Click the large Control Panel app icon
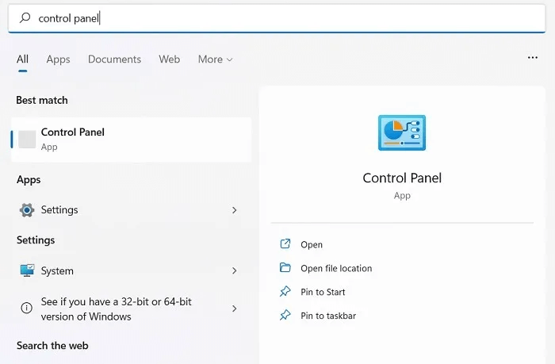Viewport: 555px width, 364px height. click(402, 133)
